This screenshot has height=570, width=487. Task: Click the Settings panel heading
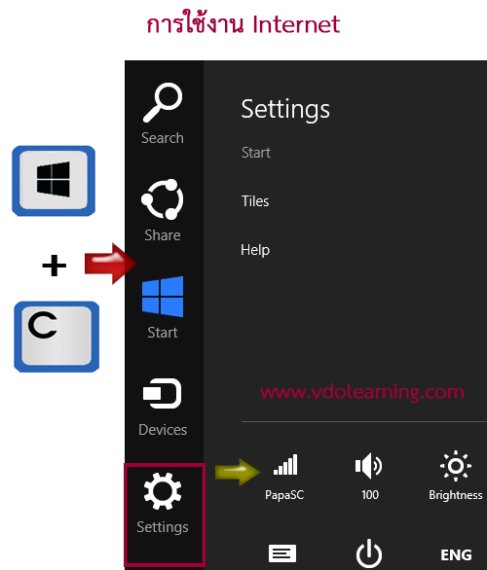285,109
